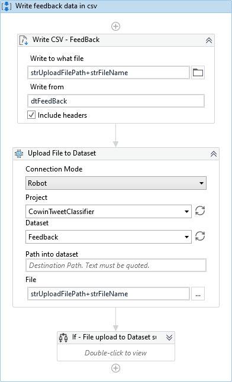Open the Project CowinTweetClassifier dropdown
Image resolution: width=232 pixels, height=382 pixels.
click(108, 211)
